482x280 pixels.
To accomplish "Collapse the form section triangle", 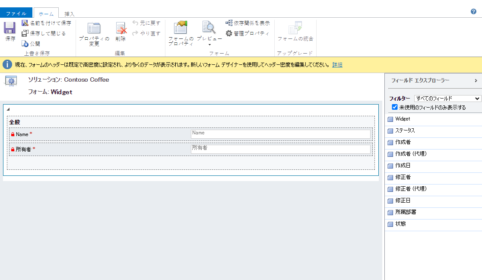I will (8, 109).
